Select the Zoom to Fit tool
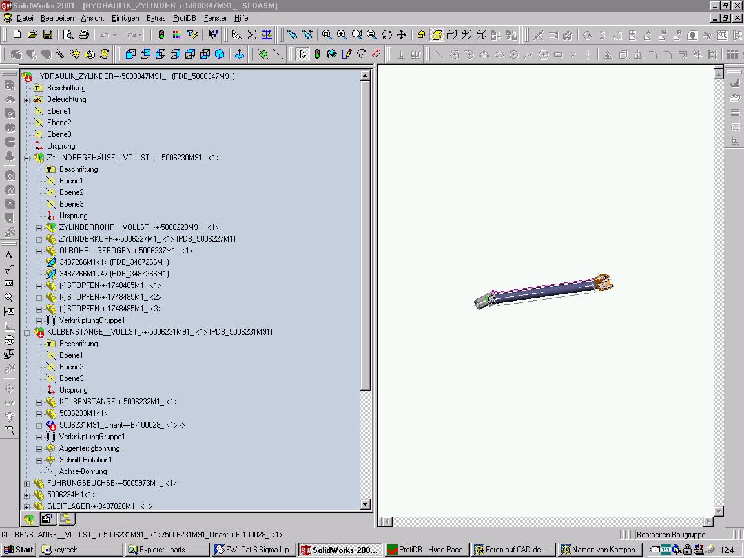The height and width of the screenshot is (558, 744). [327, 35]
